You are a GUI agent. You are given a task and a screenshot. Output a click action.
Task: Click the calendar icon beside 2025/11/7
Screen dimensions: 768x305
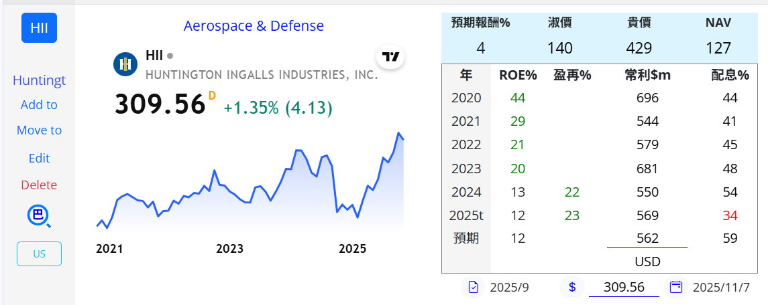click(x=676, y=287)
